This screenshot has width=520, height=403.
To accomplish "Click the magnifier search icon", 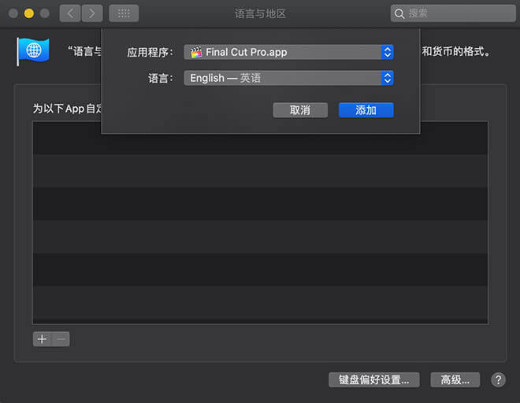I will 399,13.
